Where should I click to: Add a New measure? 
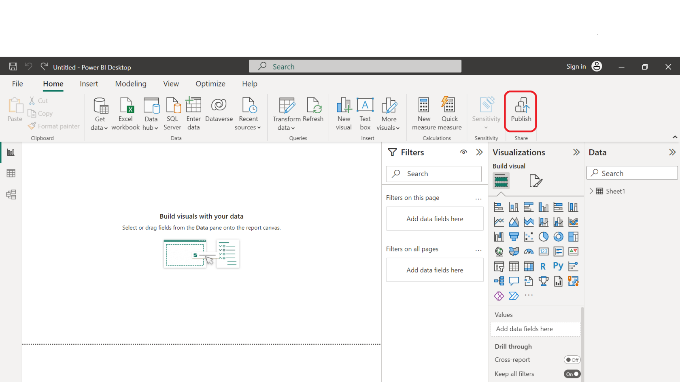[424, 114]
